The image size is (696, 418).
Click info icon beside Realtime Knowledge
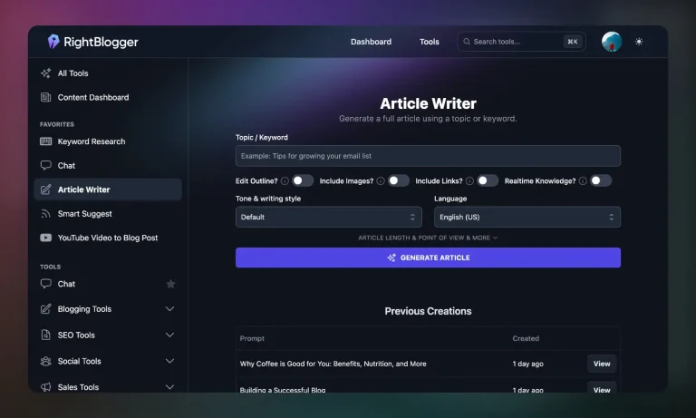[x=583, y=180]
